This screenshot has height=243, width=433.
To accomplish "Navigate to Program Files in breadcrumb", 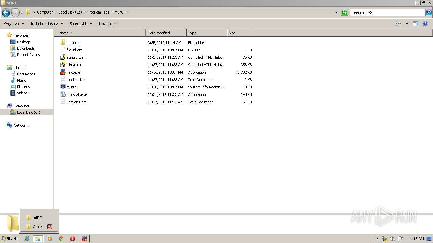I will pyautogui.click(x=98, y=12).
